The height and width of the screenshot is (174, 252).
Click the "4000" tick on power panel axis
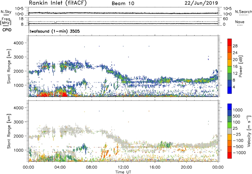point(18,43)
